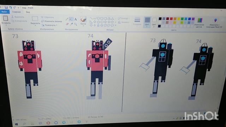Viewport: 226px width, 127px height.
Task: Open quick access toolbar customize arrow
Action: point(18,8)
